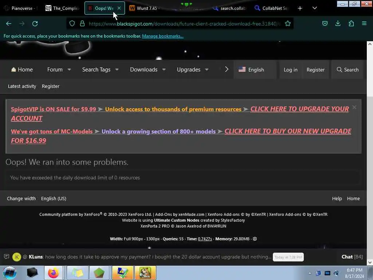Click the page scrollbar down arrow

370,262
